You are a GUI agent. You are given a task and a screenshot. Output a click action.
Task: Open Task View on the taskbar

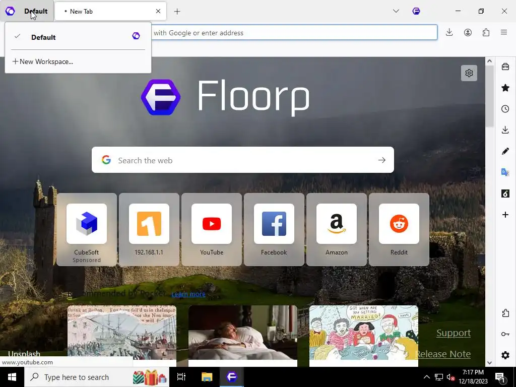pyautogui.click(x=181, y=377)
